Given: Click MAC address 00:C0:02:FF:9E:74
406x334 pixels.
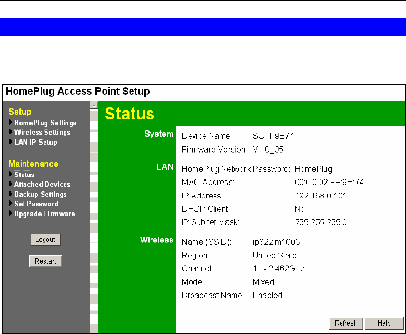Looking at the screenshot, I should pyautogui.click(x=329, y=183).
